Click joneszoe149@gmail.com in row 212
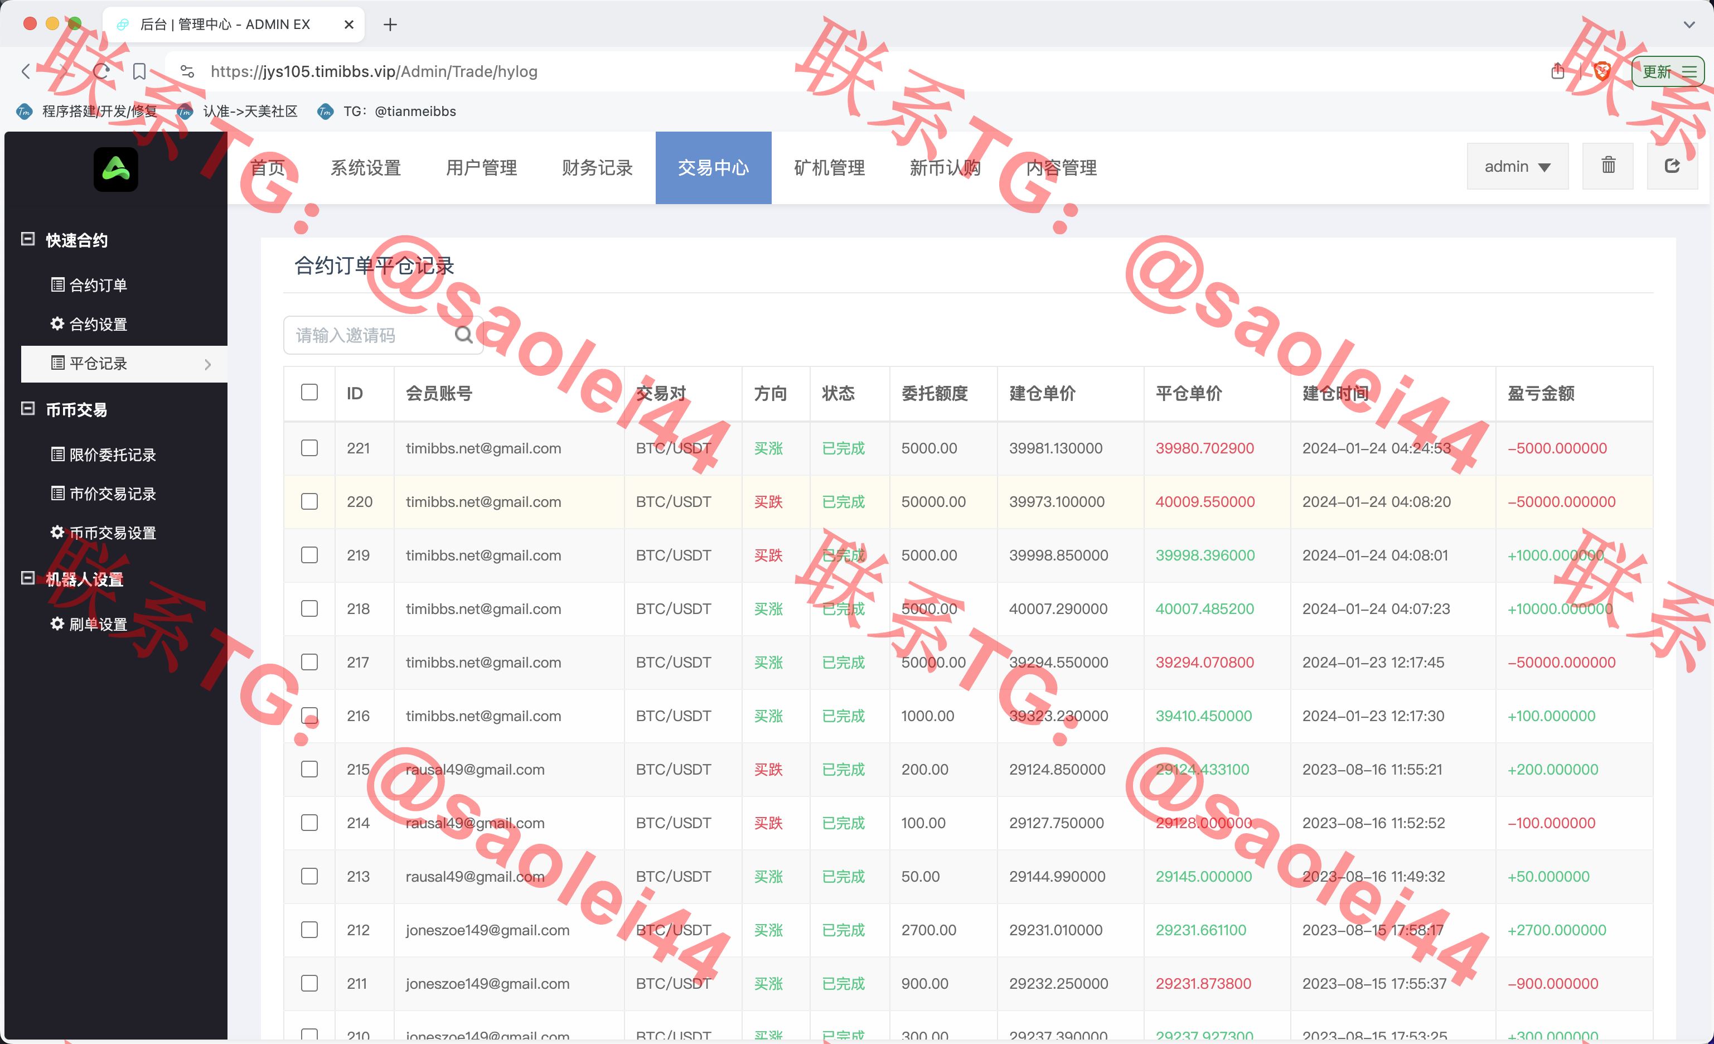 [488, 930]
